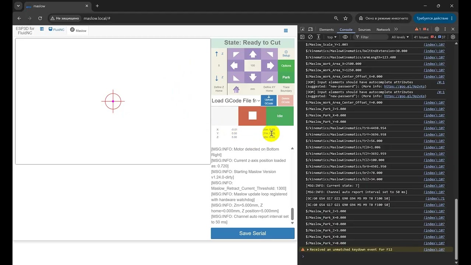Click the Z move distance 5 field
This screenshot has height=265, width=471.
coord(219,66)
